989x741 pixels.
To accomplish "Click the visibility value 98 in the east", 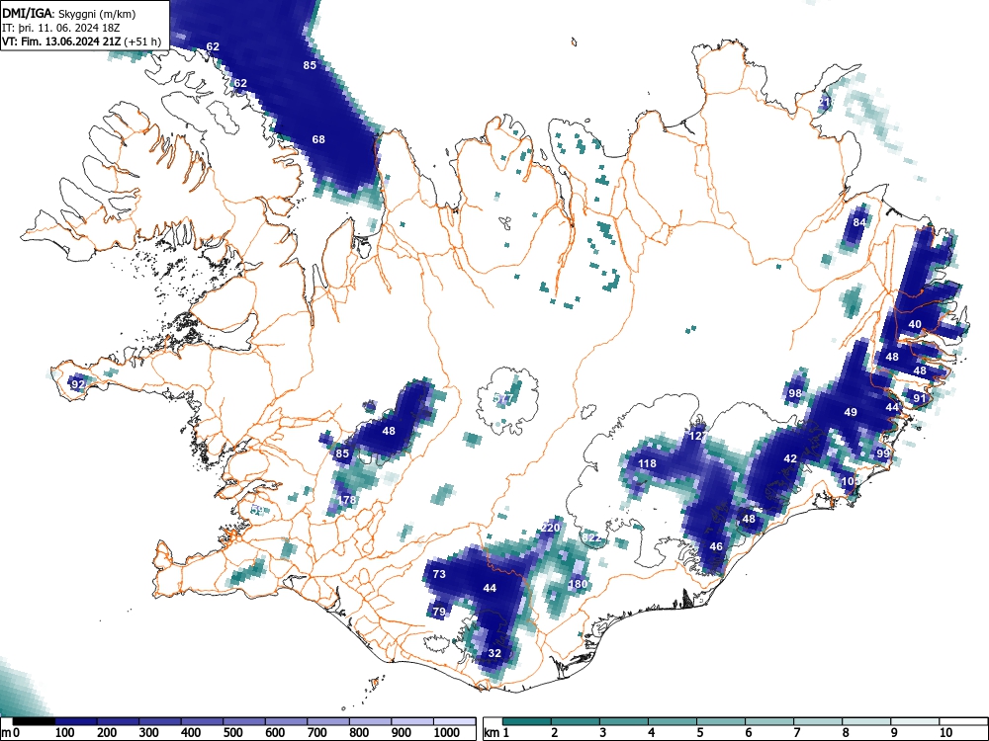I will (795, 393).
